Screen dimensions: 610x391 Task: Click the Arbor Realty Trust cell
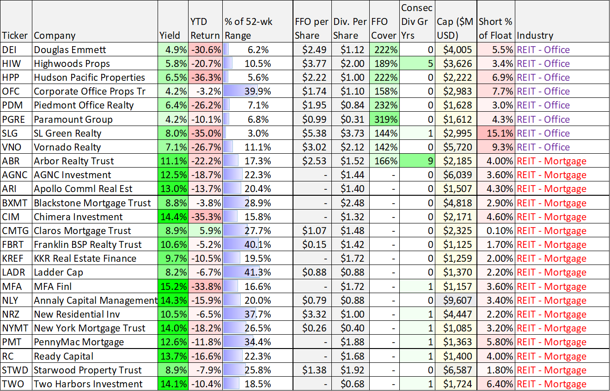click(95, 161)
